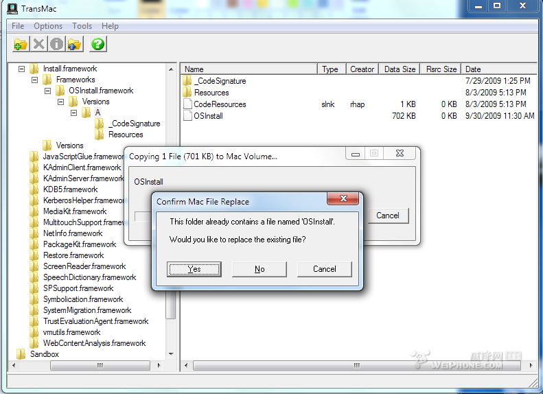This screenshot has width=543, height=394.
Task: Collapse the Frameworks tree node
Action: click(x=34, y=80)
